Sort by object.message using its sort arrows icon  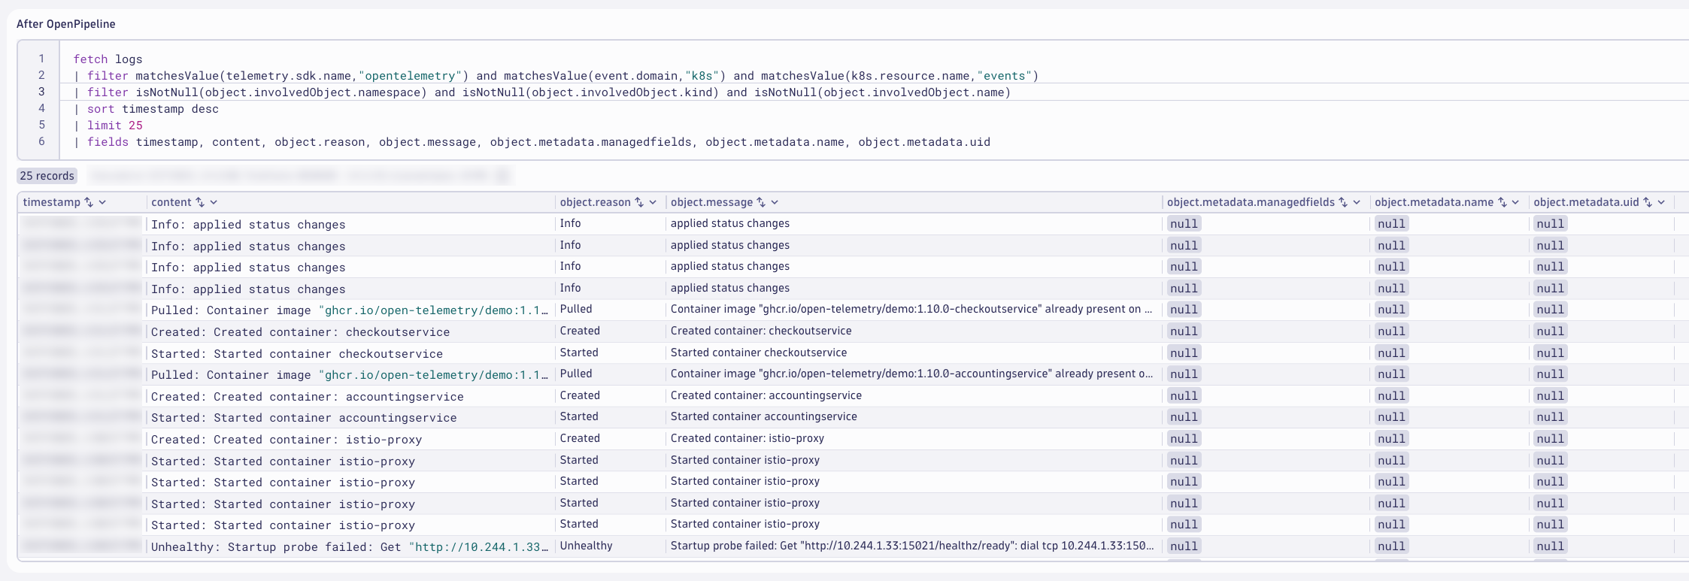coord(761,202)
